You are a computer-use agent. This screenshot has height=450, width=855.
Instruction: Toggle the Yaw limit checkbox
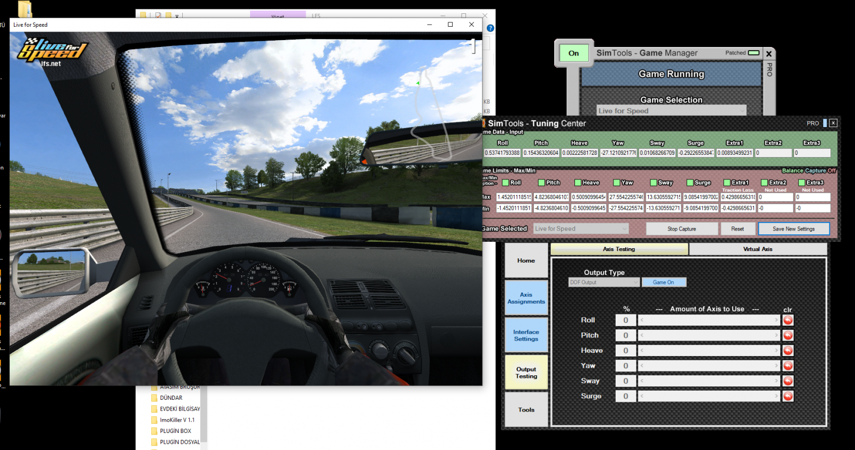tap(617, 183)
